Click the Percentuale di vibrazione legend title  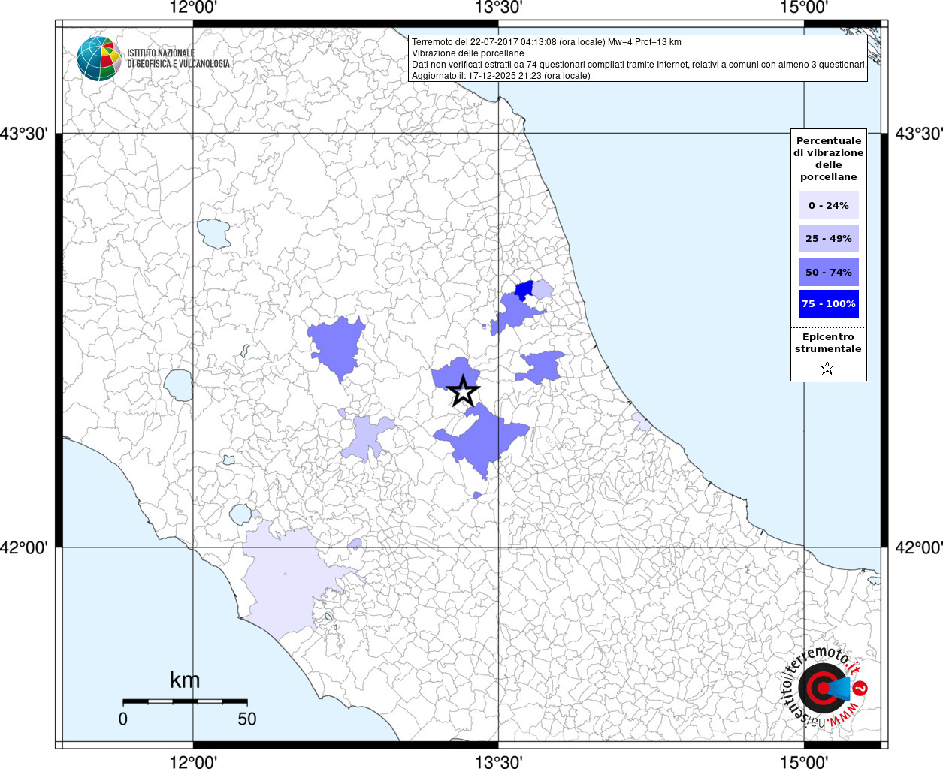(828, 158)
